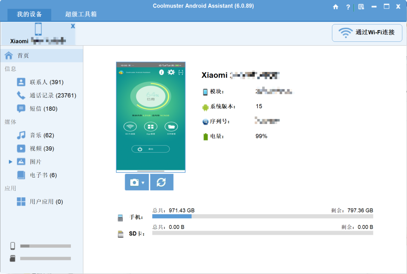Click the home icon in the title bar
Viewport: 407px width, 274px height.
335,6
